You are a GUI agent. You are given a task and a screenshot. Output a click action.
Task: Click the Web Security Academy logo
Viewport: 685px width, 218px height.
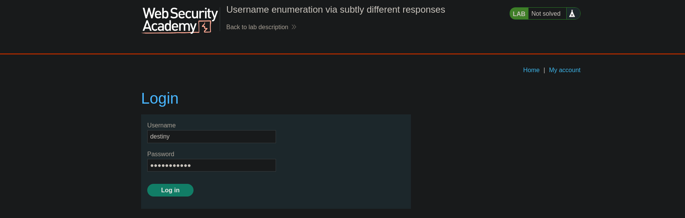(180, 20)
